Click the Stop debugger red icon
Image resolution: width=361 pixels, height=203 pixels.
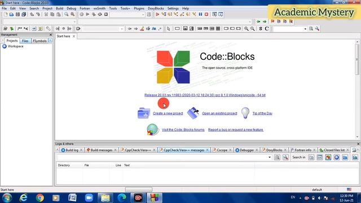[x=206, y=14]
